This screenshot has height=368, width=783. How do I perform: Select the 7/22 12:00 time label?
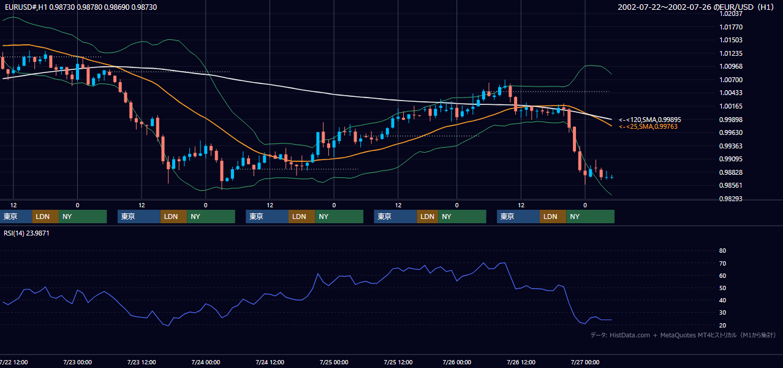13,362
